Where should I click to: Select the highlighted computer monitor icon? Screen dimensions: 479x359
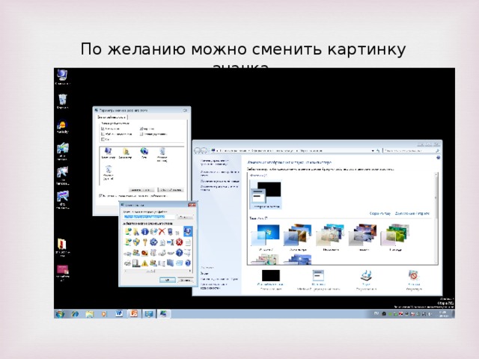(188, 231)
